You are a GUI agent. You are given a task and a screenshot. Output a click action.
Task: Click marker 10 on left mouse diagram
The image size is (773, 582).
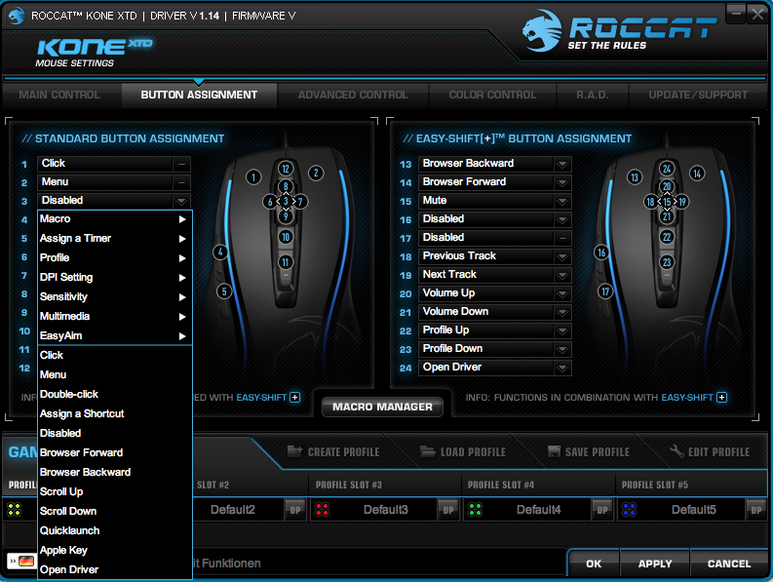pyautogui.click(x=286, y=237)
